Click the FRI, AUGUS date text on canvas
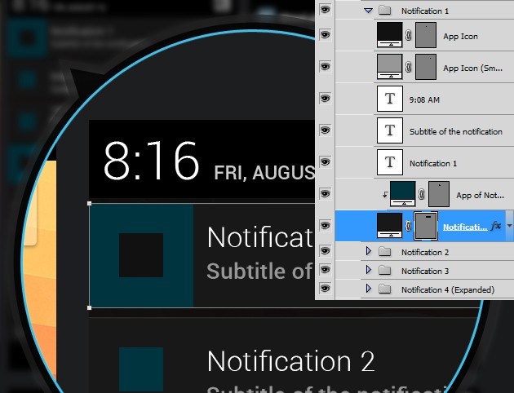This screenshot has width=514, height=393. click(264, 172)
